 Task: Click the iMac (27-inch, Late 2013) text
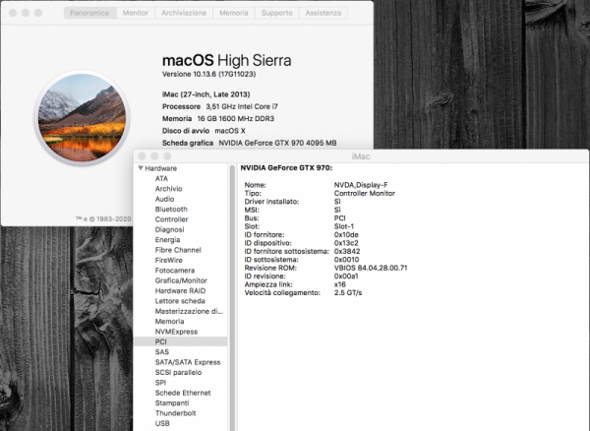tap(206, 94)
